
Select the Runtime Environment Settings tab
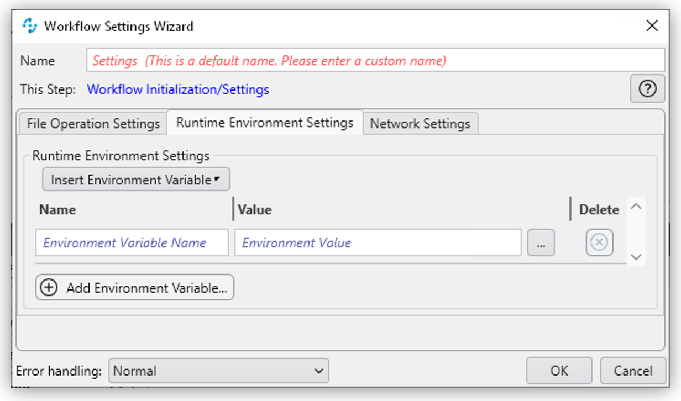click(264, 123)
